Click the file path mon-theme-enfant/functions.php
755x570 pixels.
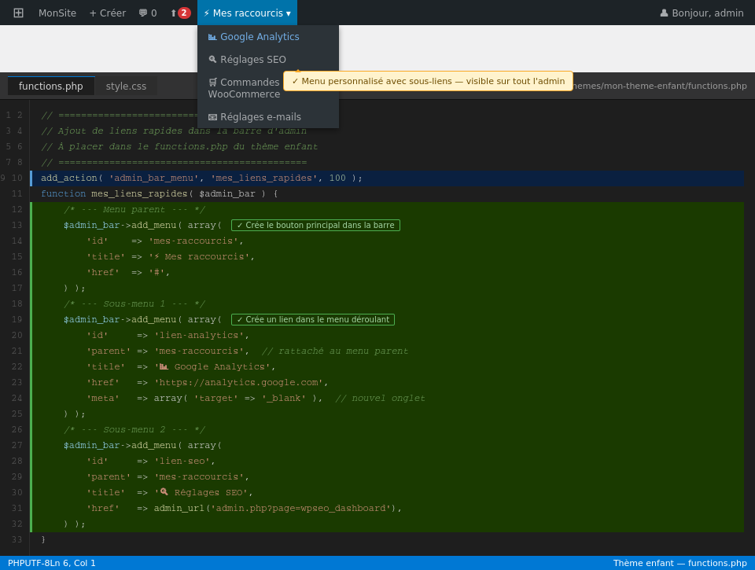click(x=660, y=86)
